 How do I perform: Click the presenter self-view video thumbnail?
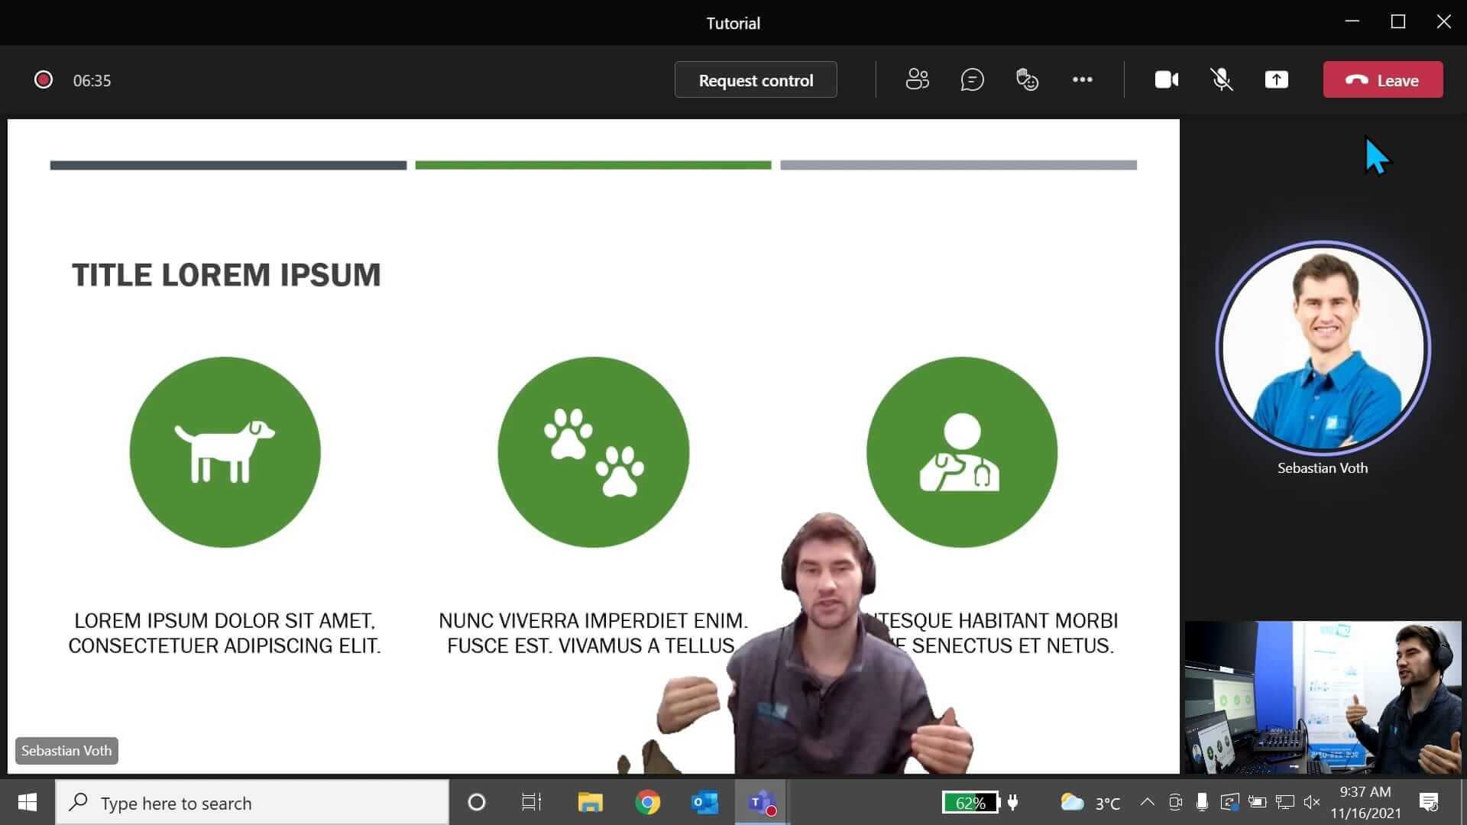point(1323,697)
